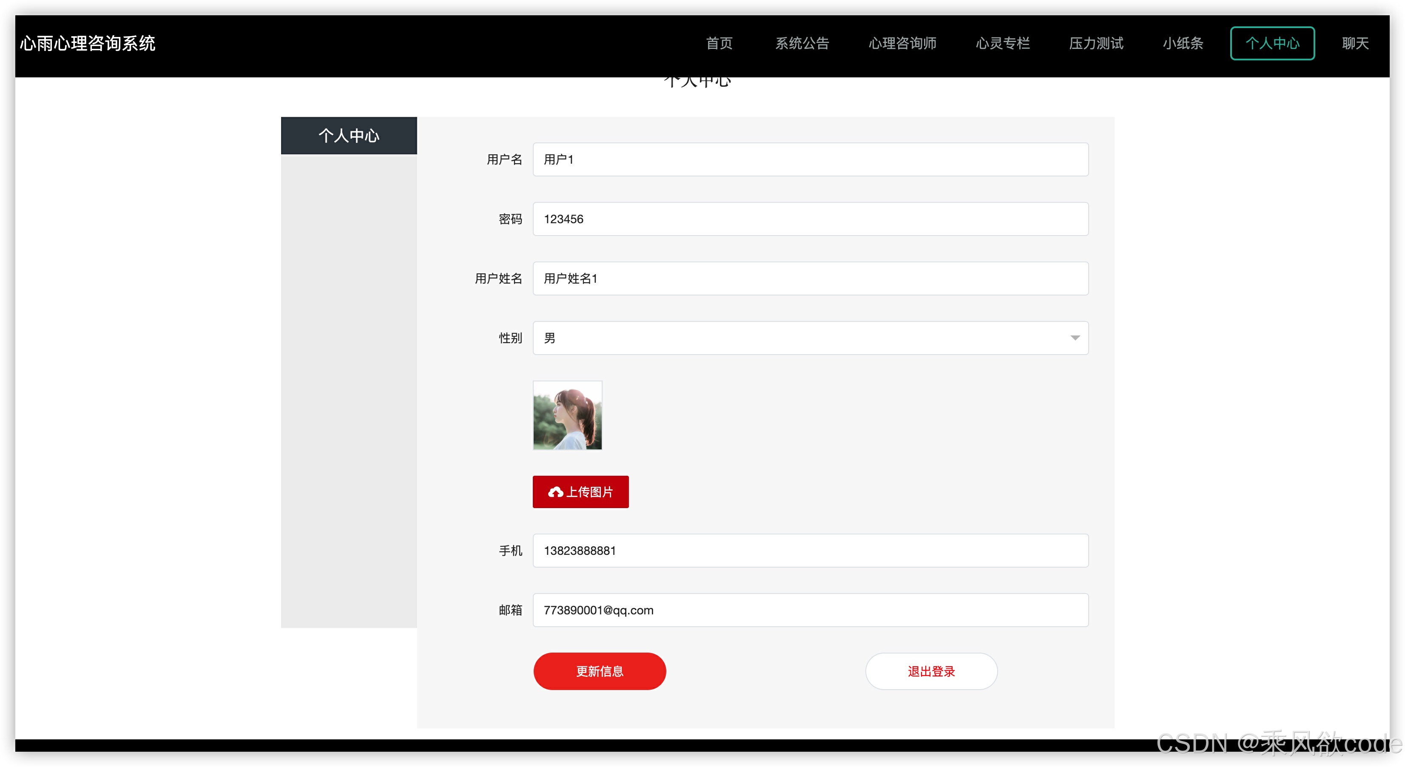Select 小纸条 in top navigation
Image resolution: width=1405 pixels, height=767 pixels.
click(1183, 43)
